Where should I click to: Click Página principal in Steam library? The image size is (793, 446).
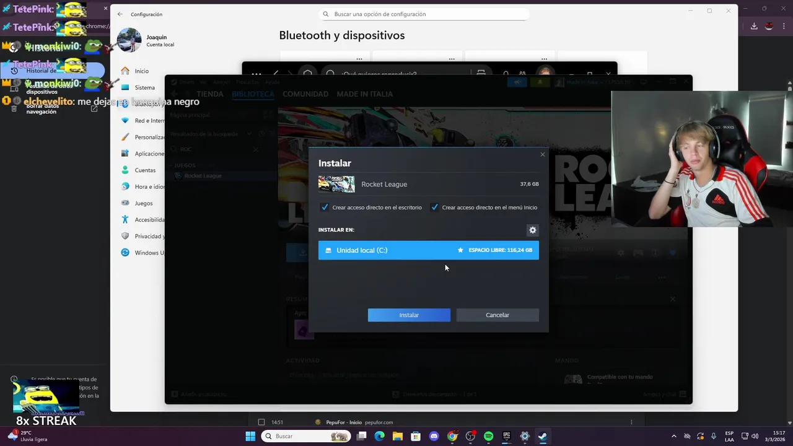click(190, 115)
